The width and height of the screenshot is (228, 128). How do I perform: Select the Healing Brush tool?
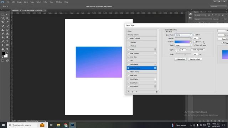3,26
